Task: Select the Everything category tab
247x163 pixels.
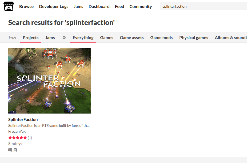Action: point(83,37)
